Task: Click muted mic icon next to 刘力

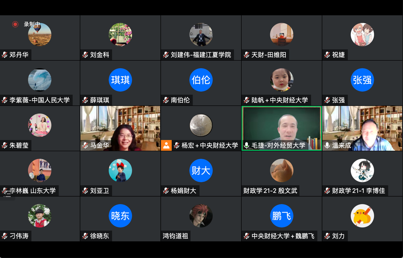Action: pyautogui.click(x=327, y=236)
